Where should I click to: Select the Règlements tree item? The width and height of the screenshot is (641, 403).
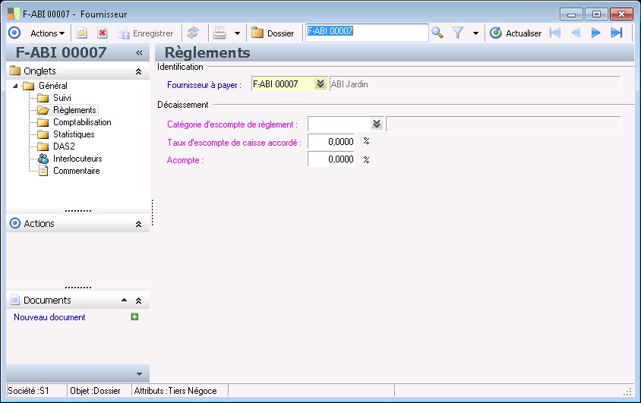[x=74, y=110]
